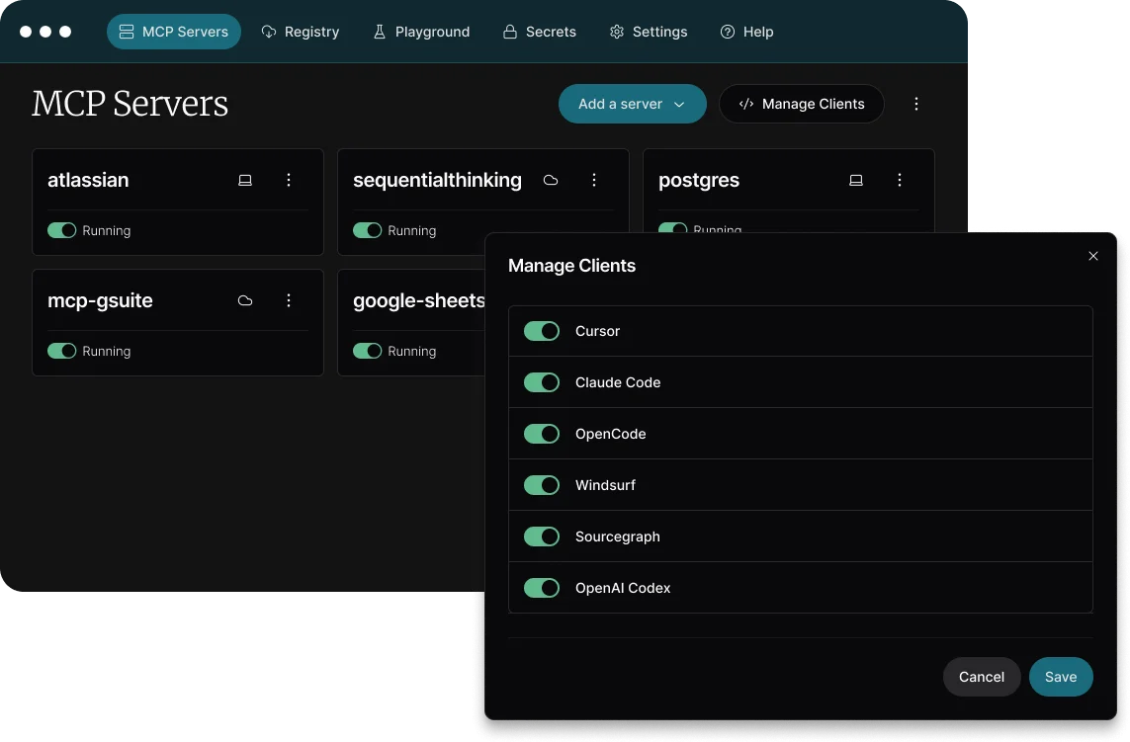Screen dimensions: 1130x742
Task: Disable the Cursor client toggle
Action: 542,331
